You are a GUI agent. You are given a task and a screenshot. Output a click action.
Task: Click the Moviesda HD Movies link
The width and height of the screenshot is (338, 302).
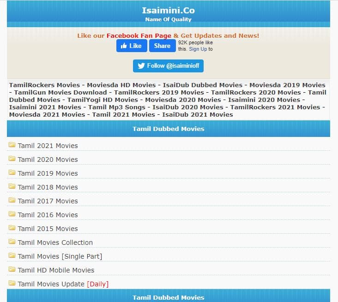click(121, 85)
